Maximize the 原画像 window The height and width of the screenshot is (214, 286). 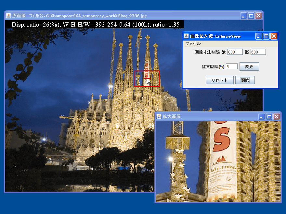point(251,16)
